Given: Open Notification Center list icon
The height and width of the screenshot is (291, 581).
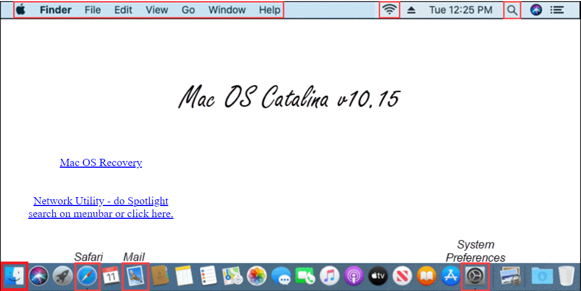Looking at the screenshot, I should click(557, 10).
